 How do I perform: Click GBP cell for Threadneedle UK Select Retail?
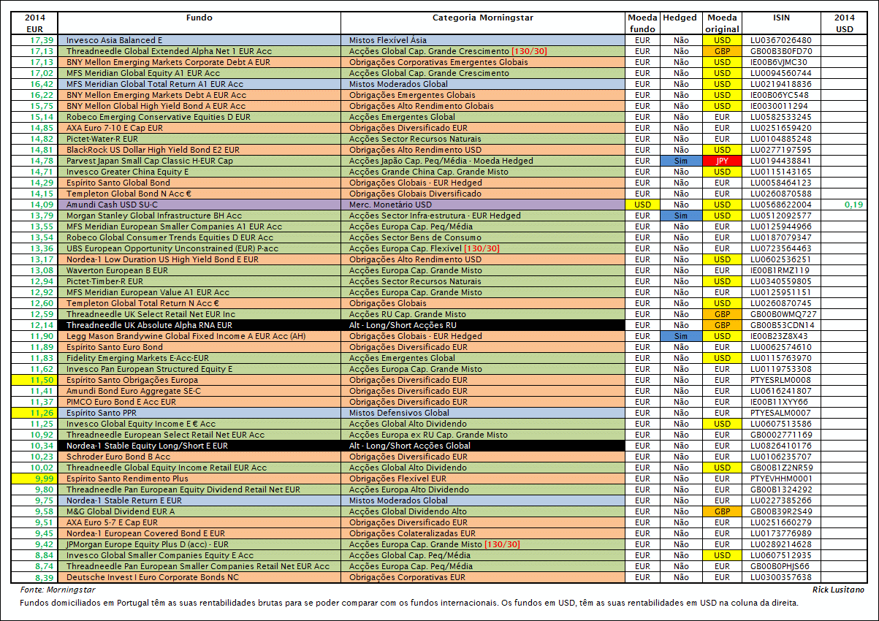[x=722, y=314]
